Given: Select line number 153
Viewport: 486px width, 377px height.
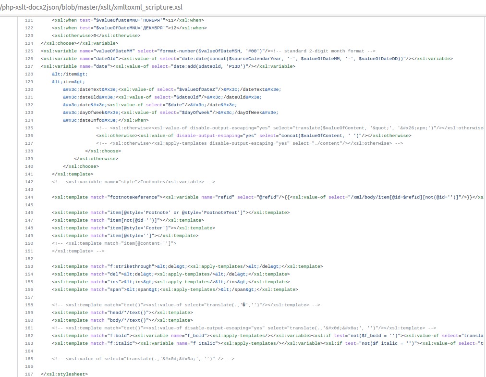Looking at the screenshot, I should click(x=29, y=266).
